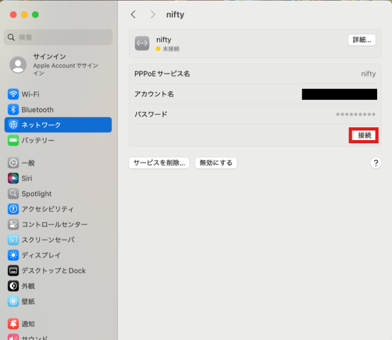Viewport: 392px width, 340px height.
Task: Click サービスを削除... button
Action: point(159,163)
